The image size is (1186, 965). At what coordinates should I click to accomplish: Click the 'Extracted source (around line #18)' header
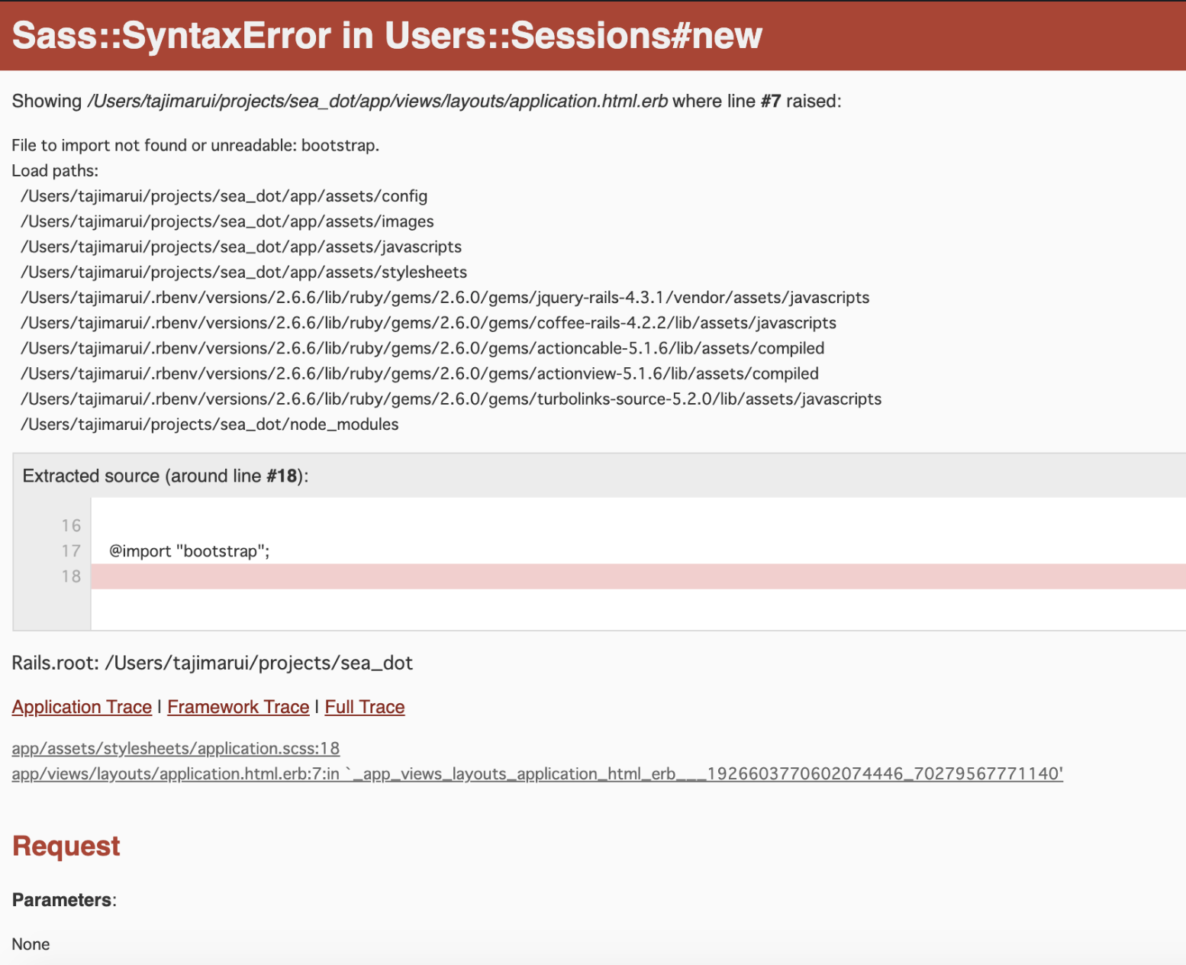click(166, 476)
